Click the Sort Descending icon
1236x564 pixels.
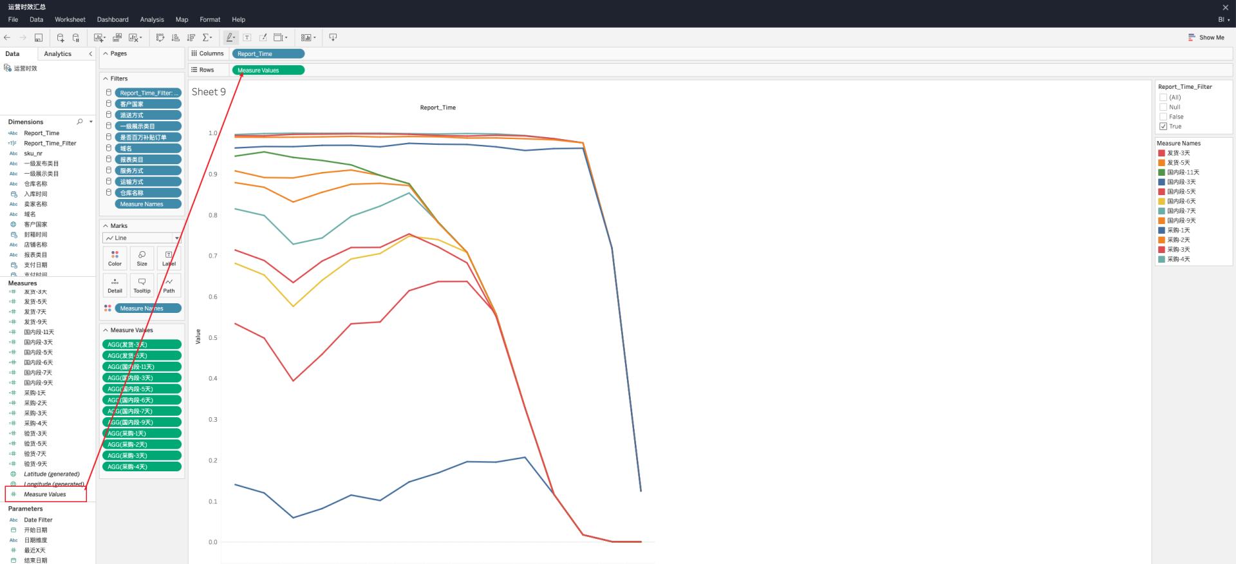(191, 37)
